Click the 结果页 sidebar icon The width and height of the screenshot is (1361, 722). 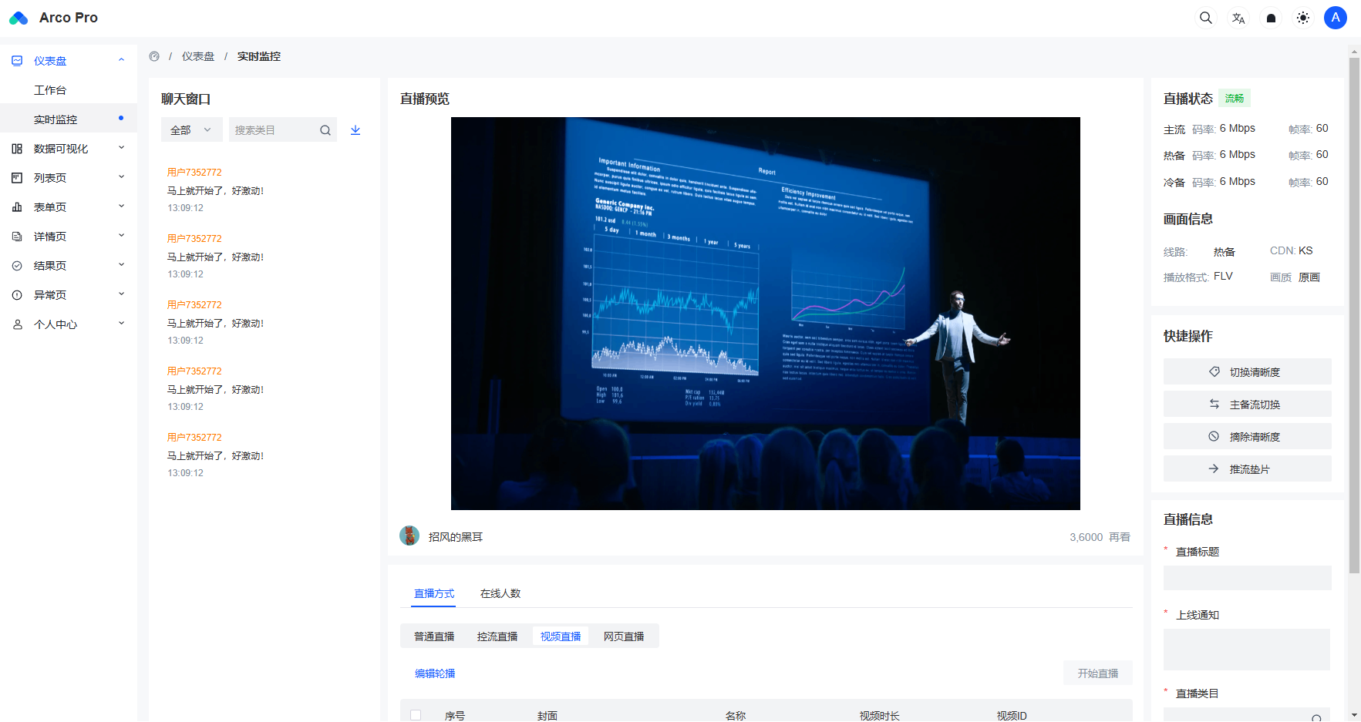click(17, 266)
